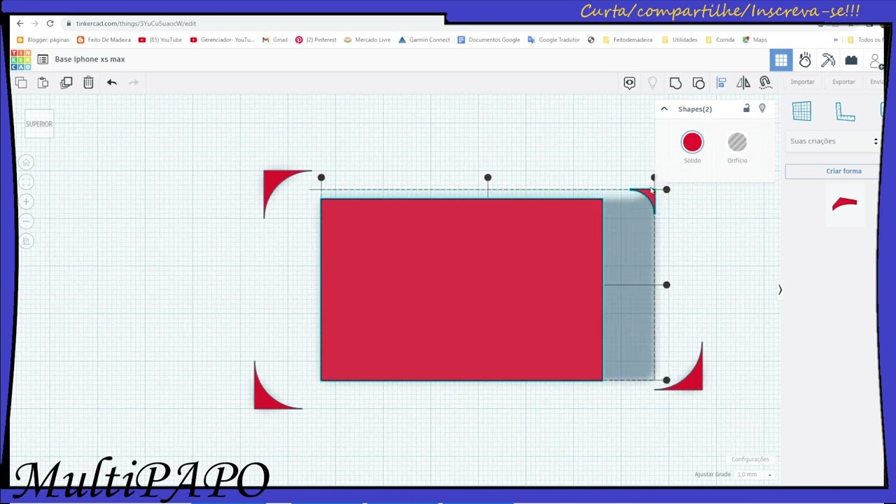This screenshot has width=896, height=504.
Task: Click the Tinkercad logo
Action: [x=21, y=59]
